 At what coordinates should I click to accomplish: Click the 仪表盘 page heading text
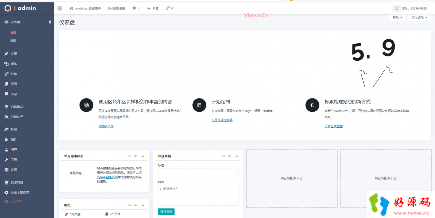click(67, 22)
